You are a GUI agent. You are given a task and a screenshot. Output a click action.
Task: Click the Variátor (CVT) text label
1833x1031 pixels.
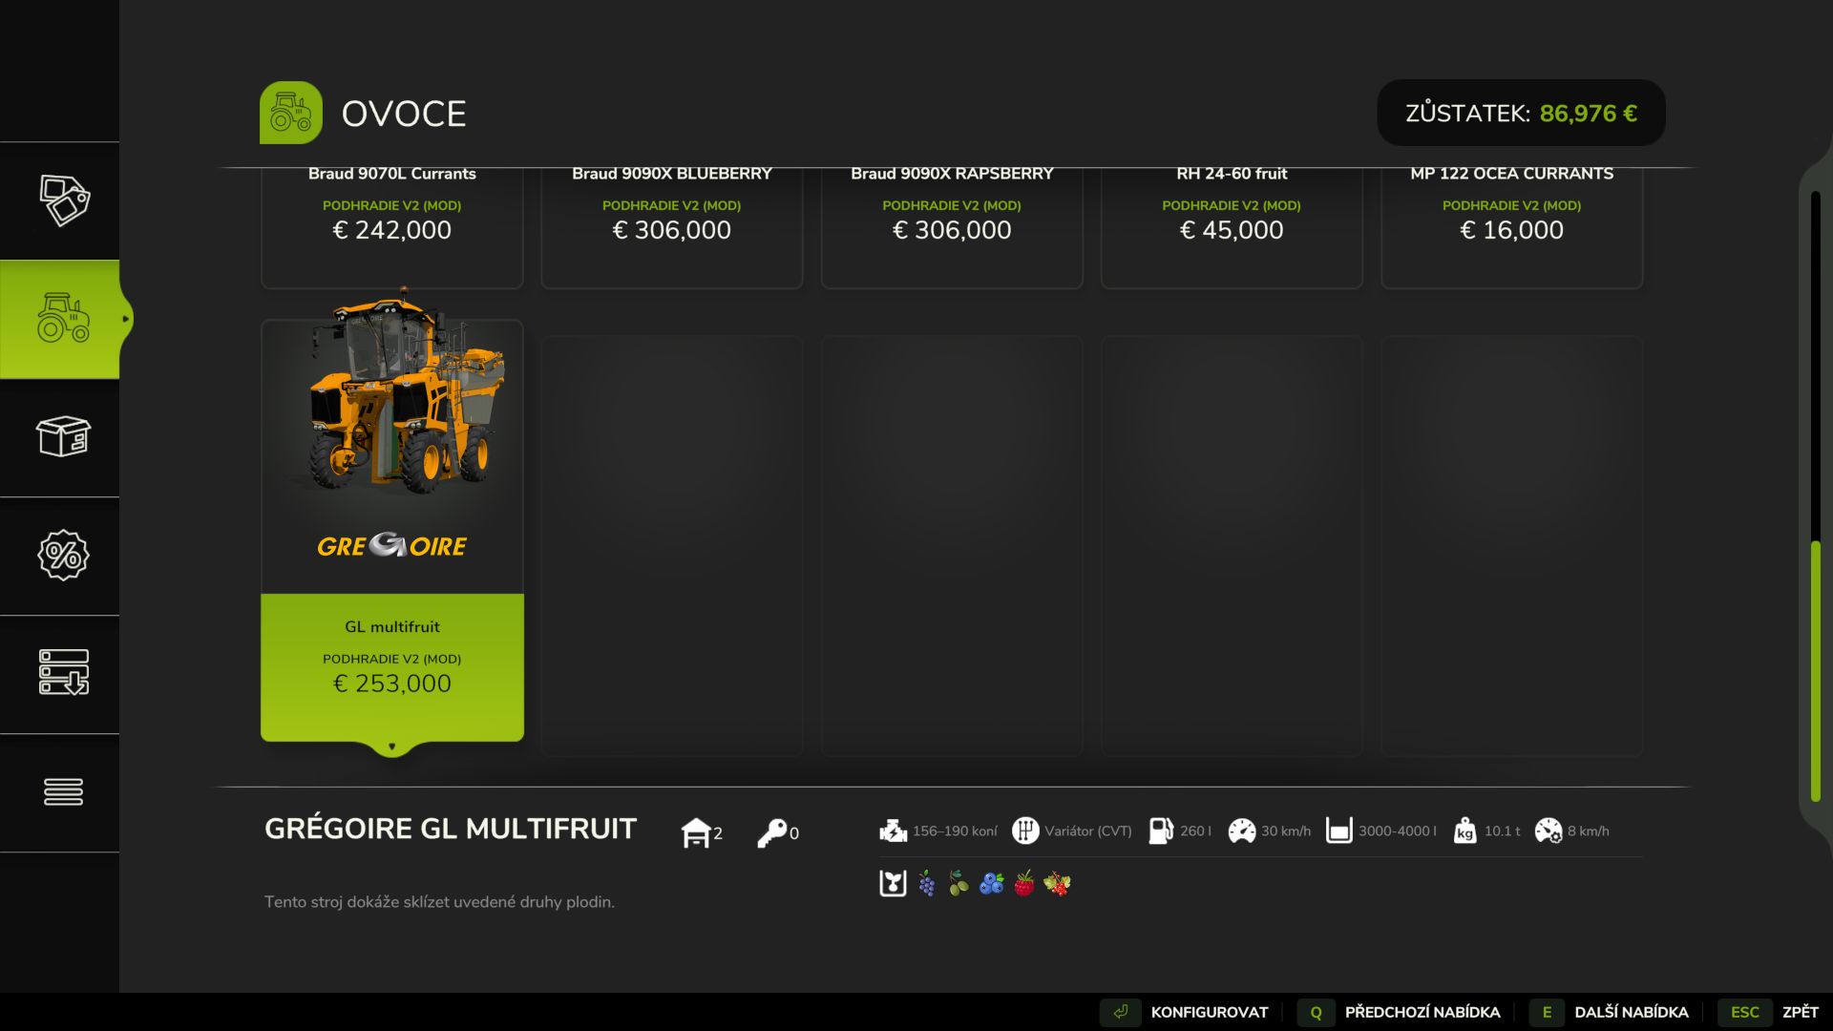1088,831
